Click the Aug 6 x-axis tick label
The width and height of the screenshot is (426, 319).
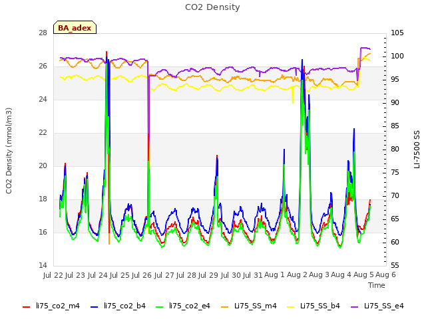pos(385,275)
